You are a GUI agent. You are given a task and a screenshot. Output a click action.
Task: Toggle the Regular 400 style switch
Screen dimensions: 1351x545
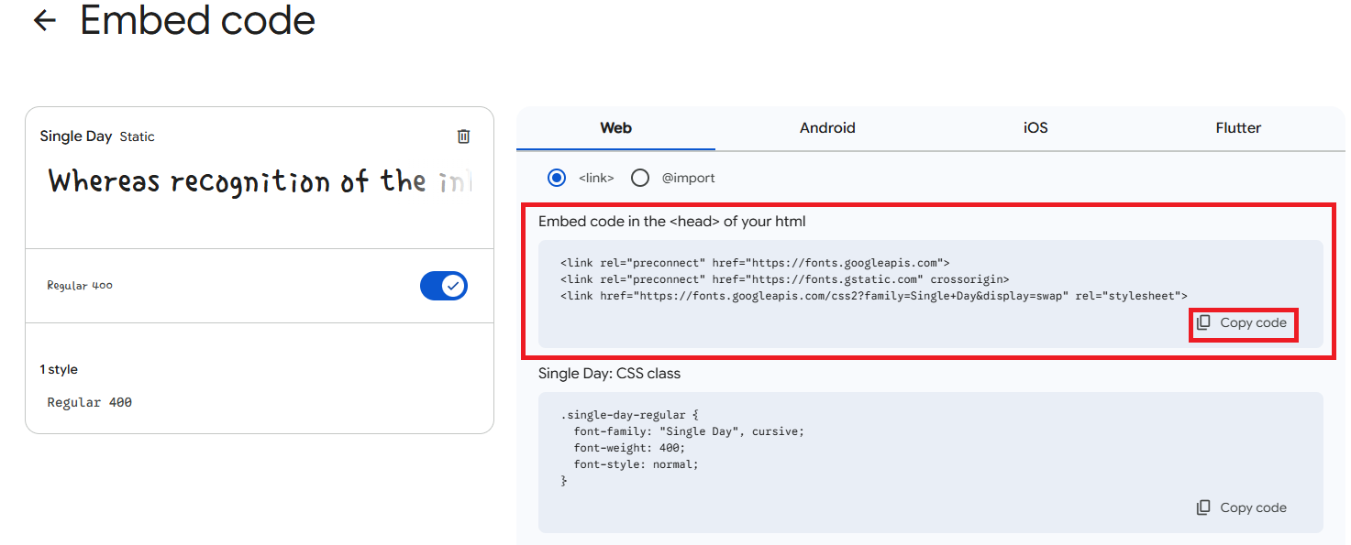click(444, 286)
